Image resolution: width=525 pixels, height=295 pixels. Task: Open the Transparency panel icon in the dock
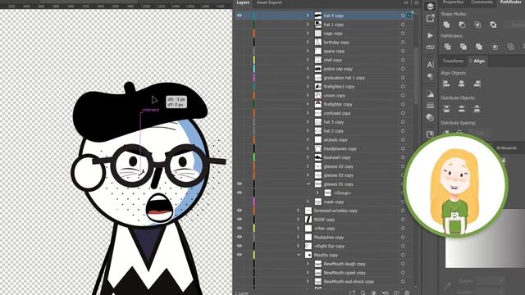[430, 118]
